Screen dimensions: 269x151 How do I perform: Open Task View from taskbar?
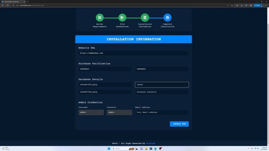pos(137,148)
